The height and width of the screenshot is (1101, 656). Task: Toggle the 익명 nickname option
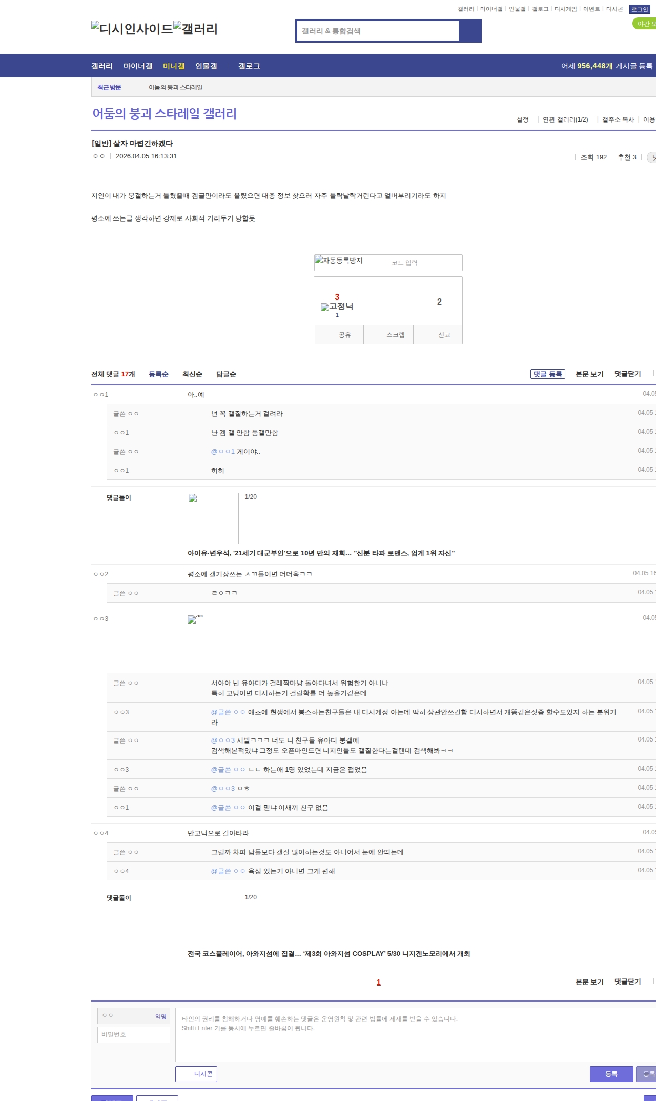tap(160, 1016)
